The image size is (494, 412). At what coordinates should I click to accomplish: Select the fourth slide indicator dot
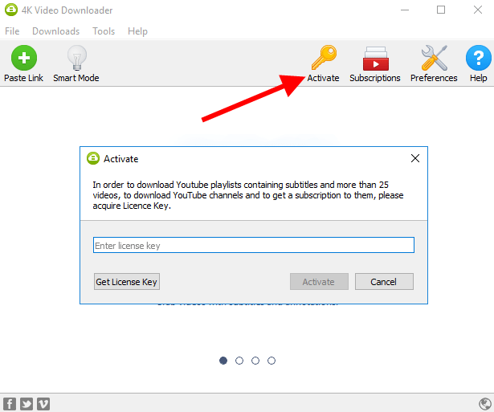pos(271,361)
